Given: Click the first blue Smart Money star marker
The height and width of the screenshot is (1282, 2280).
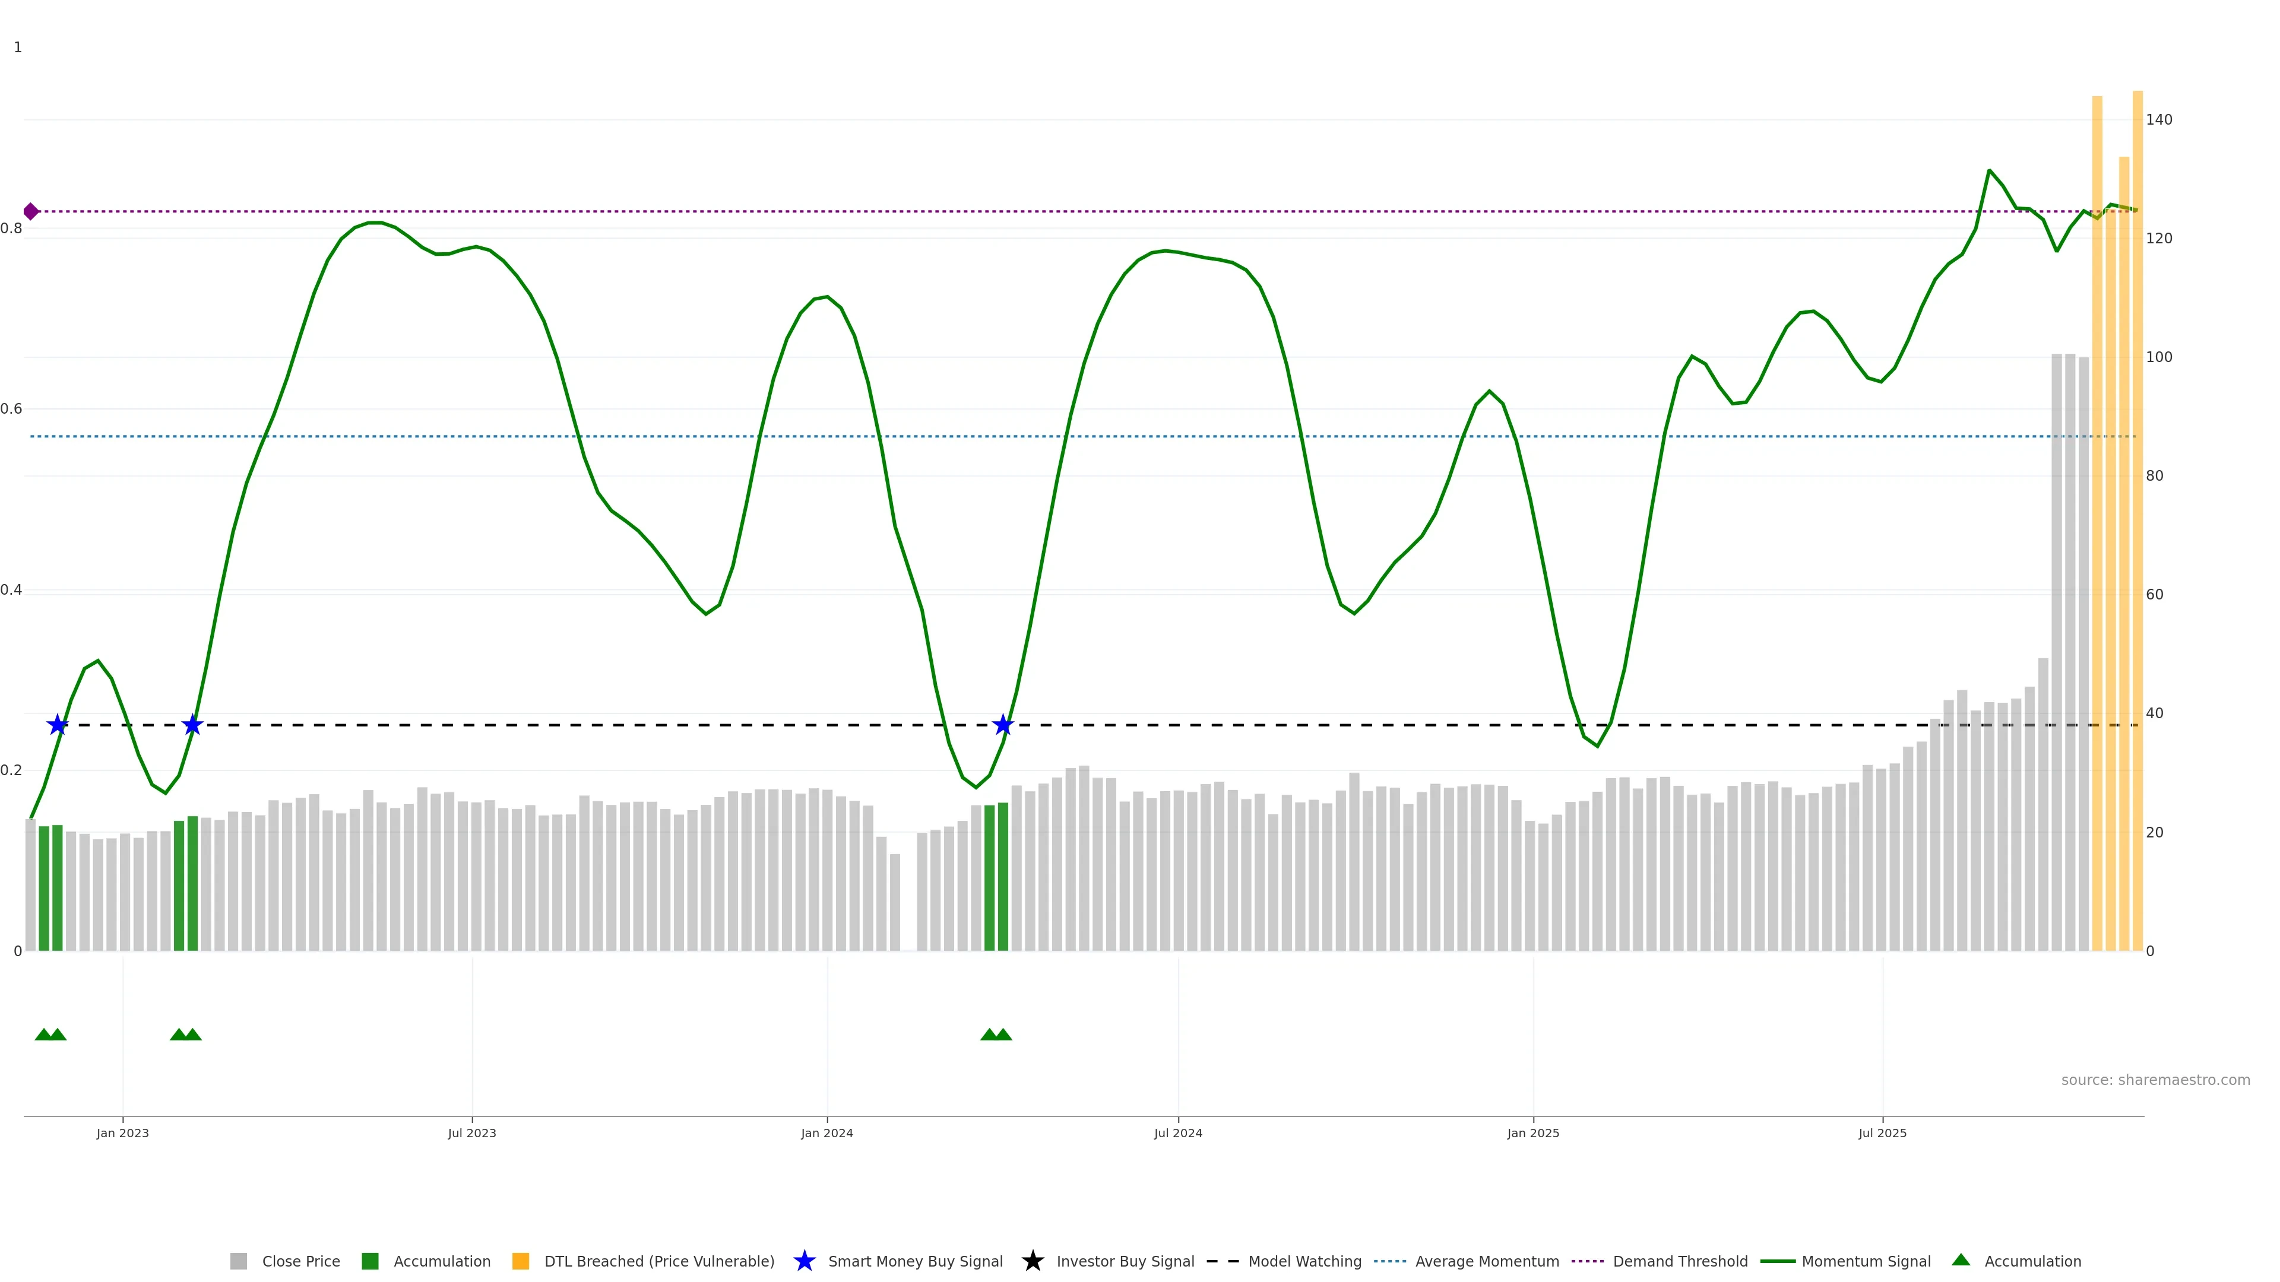Looking at the screenshot, I should 58,725.
